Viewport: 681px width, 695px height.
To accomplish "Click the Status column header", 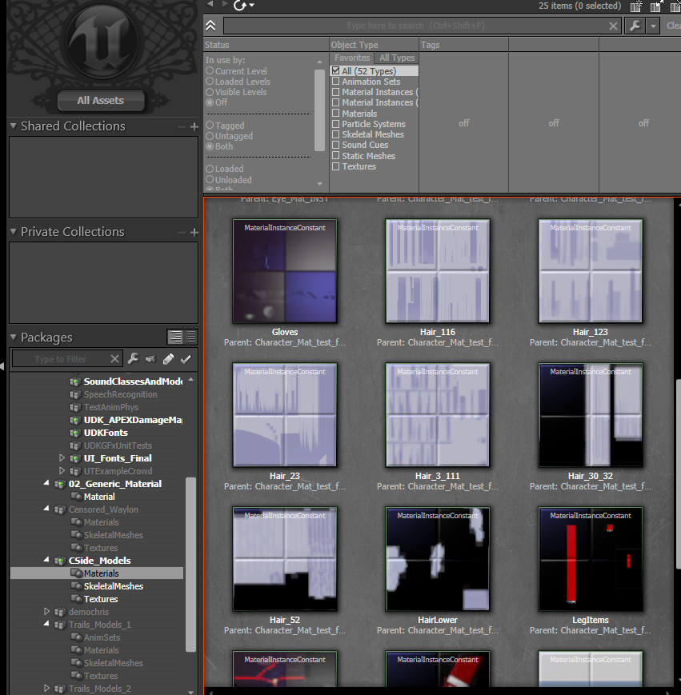I will click(x=266, y=45).
